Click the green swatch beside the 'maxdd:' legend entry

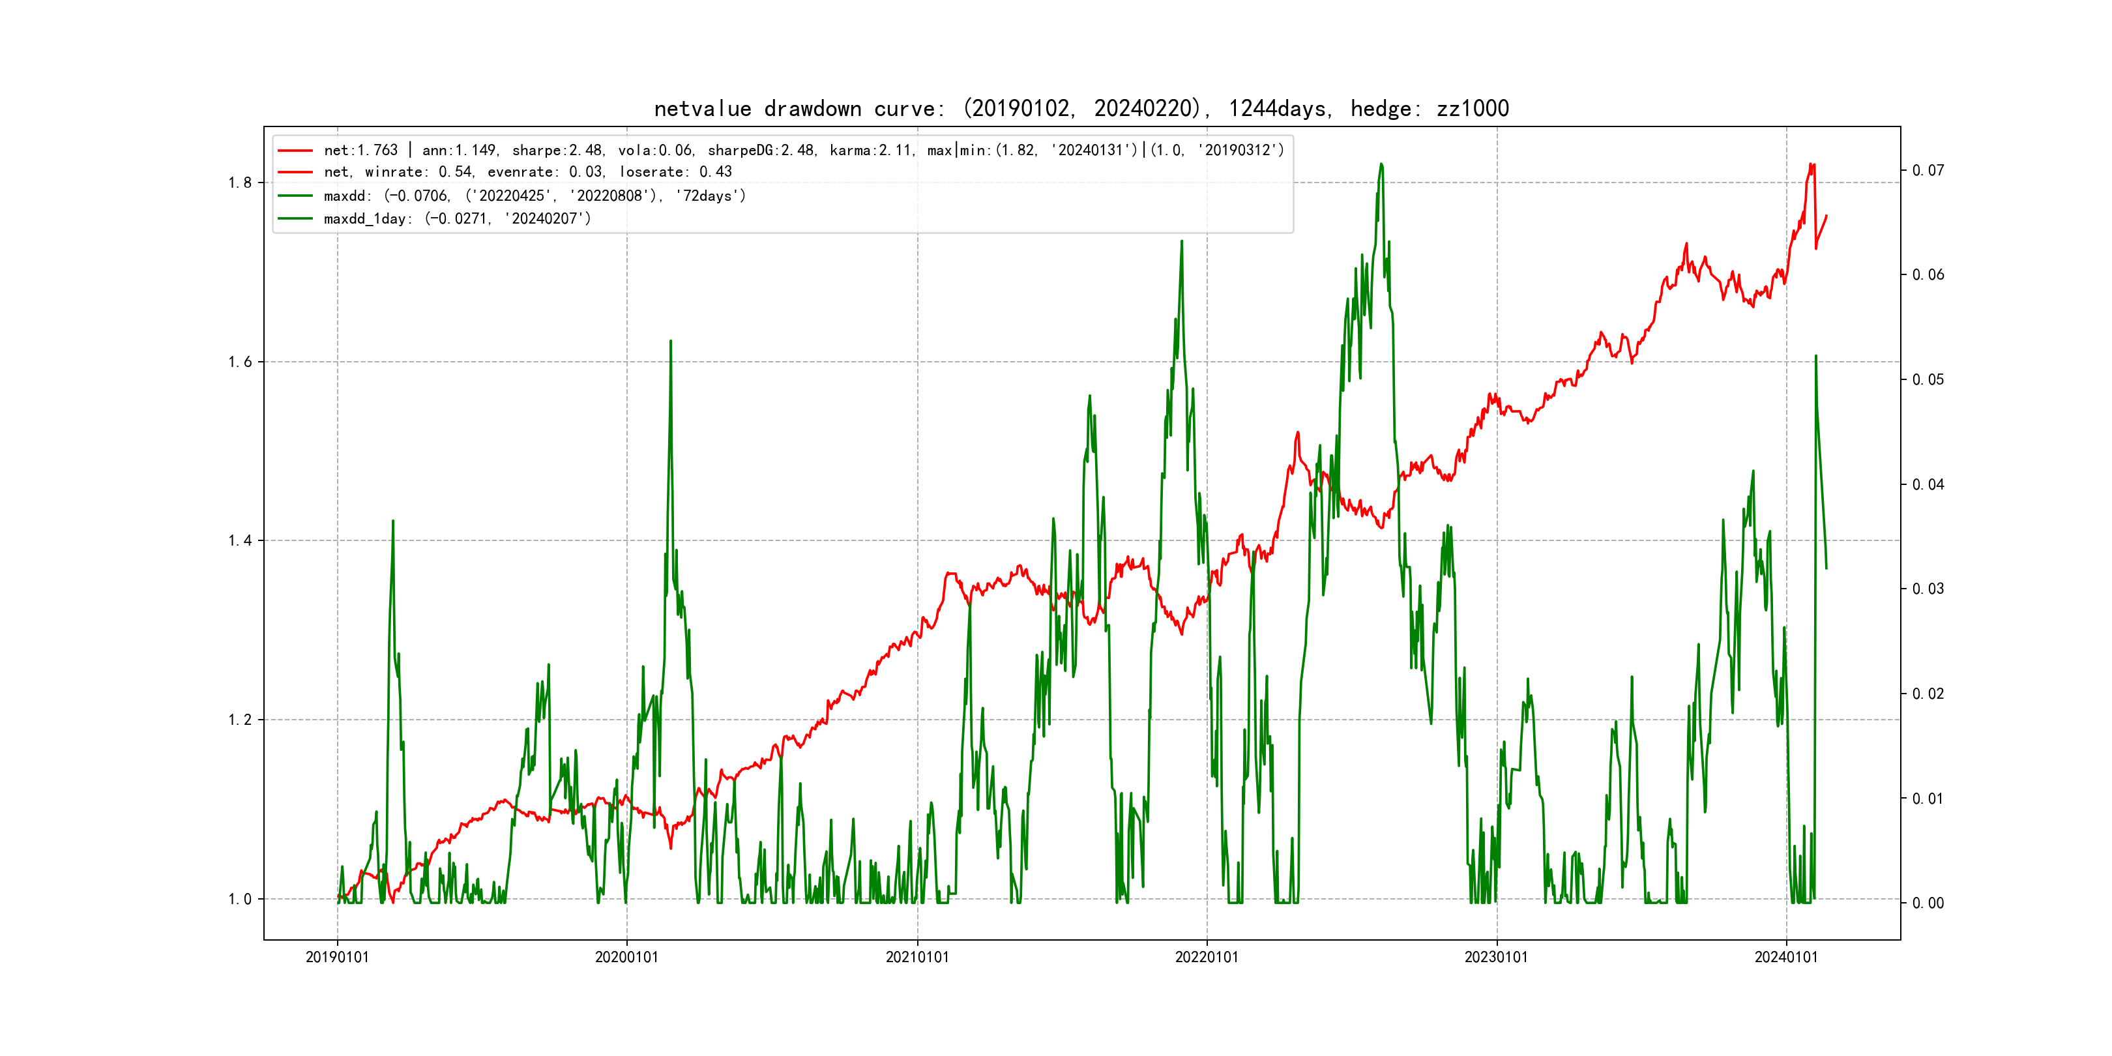[295, 196]
